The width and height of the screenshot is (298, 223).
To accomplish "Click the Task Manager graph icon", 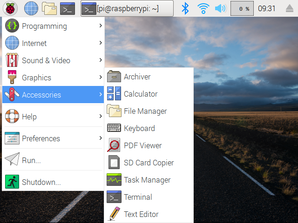I will (114, 180).
